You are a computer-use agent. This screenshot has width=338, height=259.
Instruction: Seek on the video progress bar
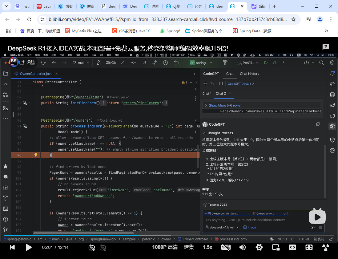point(169,235)
